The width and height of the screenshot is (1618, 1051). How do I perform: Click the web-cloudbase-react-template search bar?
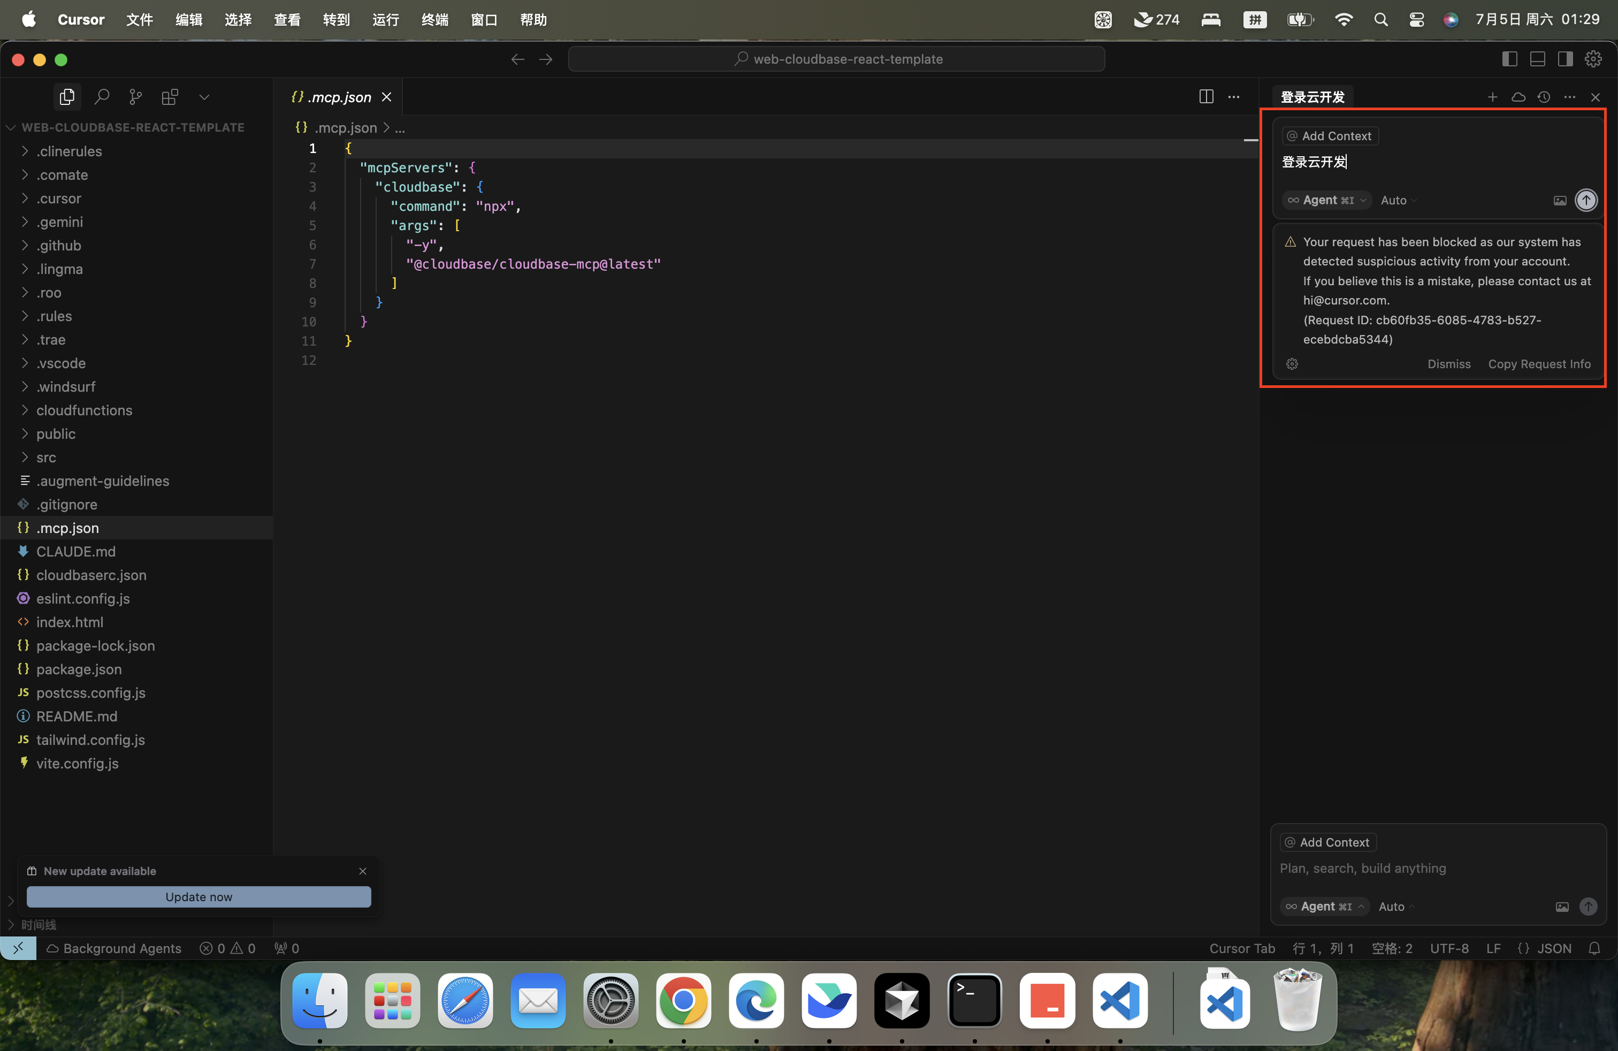coord(836,59)
